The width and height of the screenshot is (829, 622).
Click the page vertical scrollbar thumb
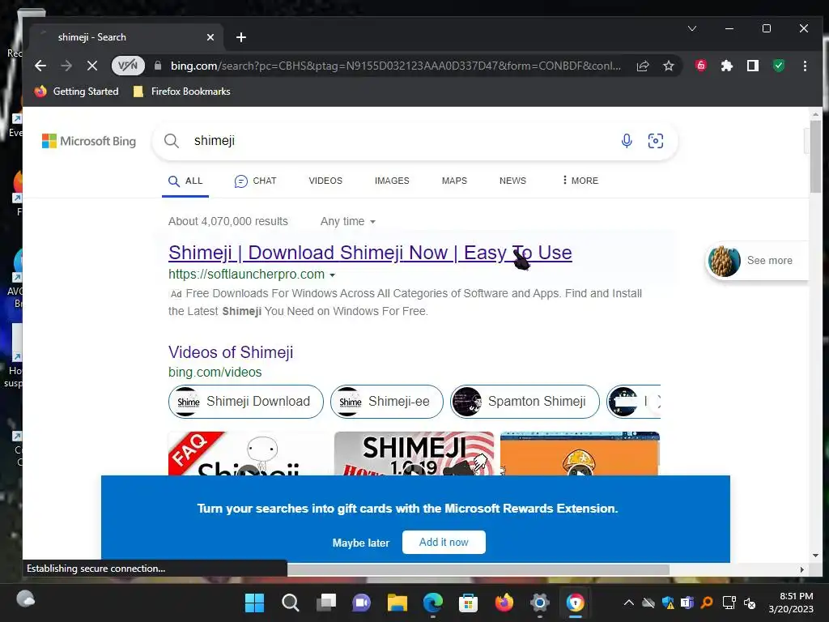click(x=816, y=156)
